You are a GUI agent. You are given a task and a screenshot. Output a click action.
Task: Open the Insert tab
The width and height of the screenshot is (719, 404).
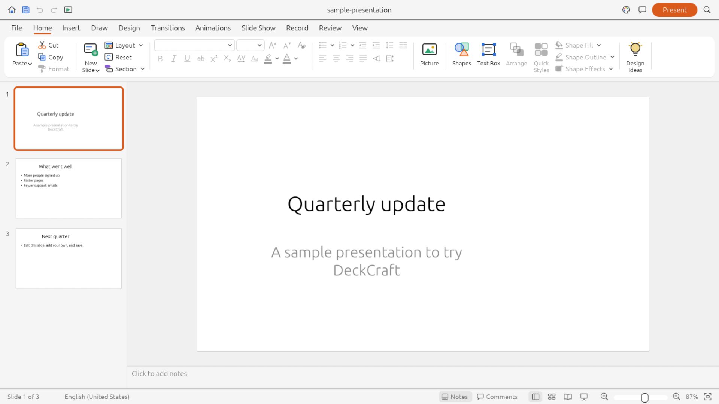(x=71, y=28)
